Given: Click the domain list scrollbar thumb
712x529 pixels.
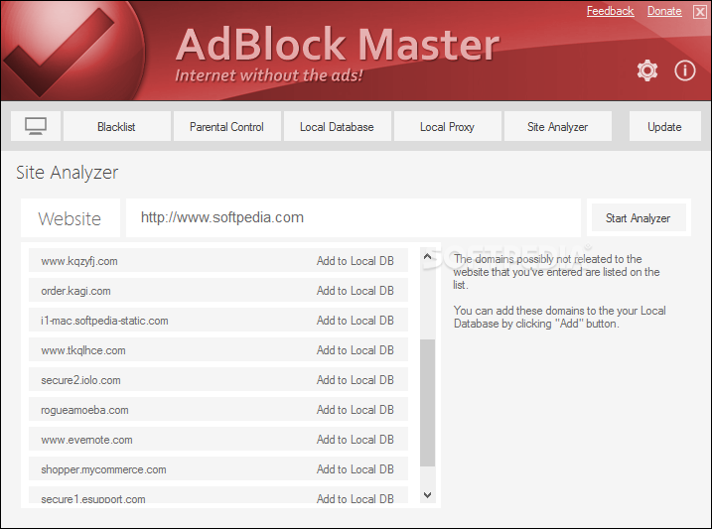Looking at the screenshot, I should [427, 403].
